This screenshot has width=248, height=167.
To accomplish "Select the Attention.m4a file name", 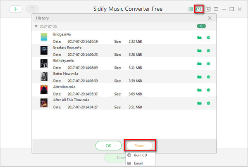I will point(64,87).
